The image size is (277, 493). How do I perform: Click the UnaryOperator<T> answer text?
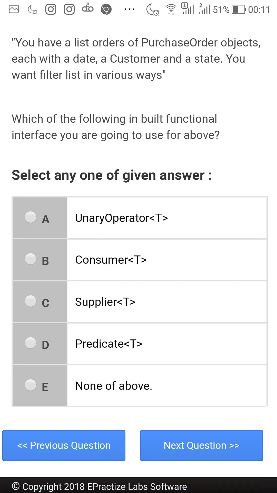pos(121,218)
